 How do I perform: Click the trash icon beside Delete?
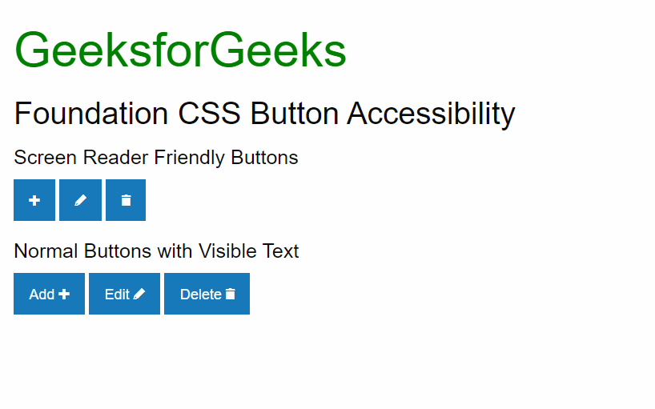click(x=231, y=294)
